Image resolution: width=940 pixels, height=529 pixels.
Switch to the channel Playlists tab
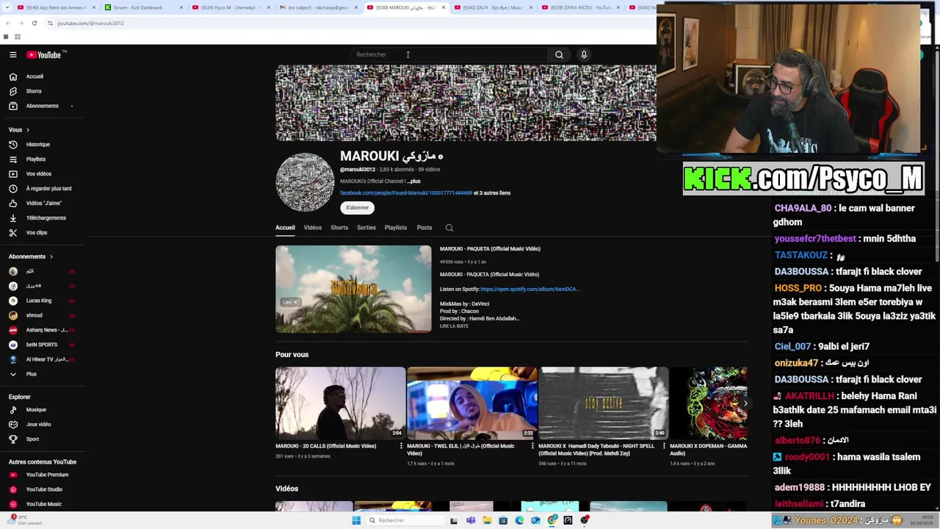[x=396, y=228]
